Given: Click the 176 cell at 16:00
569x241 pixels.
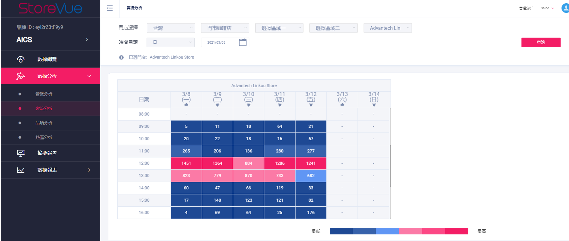Looking at the screenshot, I should click(311, 213).
